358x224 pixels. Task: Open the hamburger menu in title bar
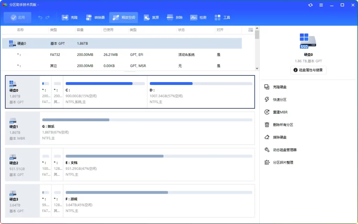pos(321,5)
